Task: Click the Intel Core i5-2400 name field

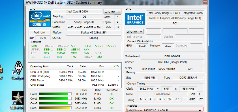Action: point(77,12)
